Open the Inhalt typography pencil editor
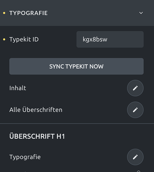 point(135,88)
